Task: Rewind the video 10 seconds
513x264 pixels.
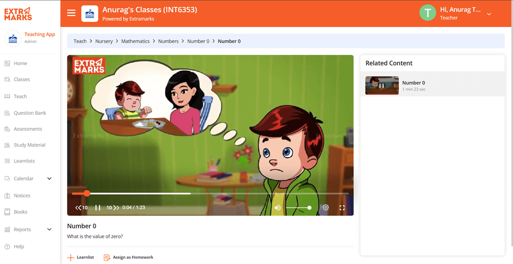Action: pyautogui.click(x=82, y=208)
